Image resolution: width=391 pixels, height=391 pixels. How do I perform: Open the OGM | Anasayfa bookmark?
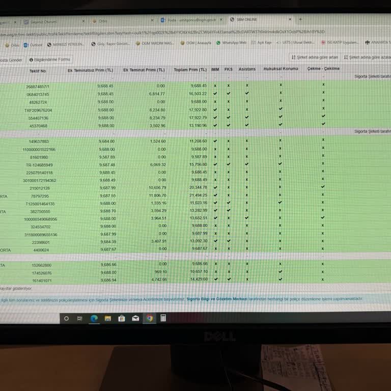[x=195, y=43]
